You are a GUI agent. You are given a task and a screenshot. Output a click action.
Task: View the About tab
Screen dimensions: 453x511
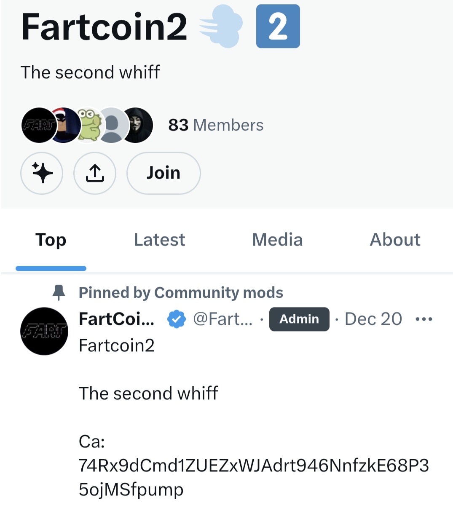(395, 239)
